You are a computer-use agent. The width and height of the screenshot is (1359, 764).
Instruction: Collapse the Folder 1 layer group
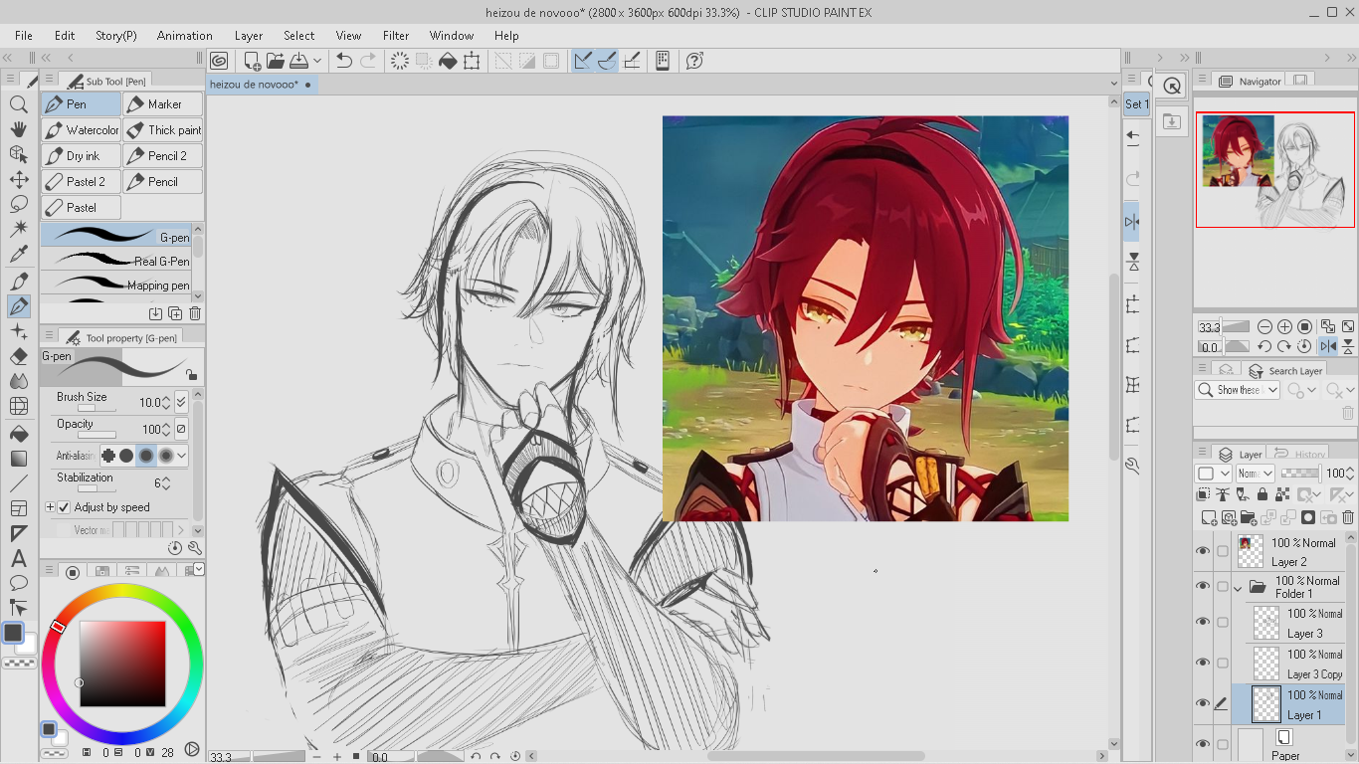click(1238, 588)
